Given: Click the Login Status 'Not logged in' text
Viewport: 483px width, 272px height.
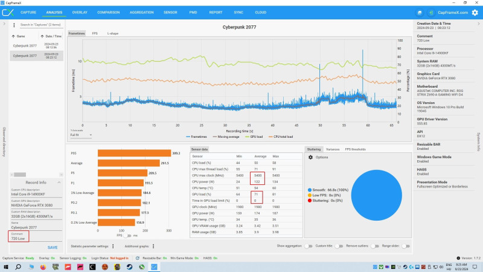Looking at the screenshot, I should pyautogui.click(x=119, y=258).
